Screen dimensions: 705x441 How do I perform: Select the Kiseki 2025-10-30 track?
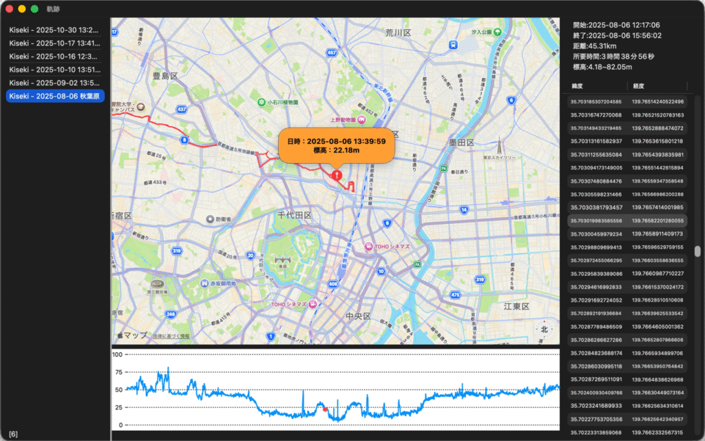(x=54, y=30)
